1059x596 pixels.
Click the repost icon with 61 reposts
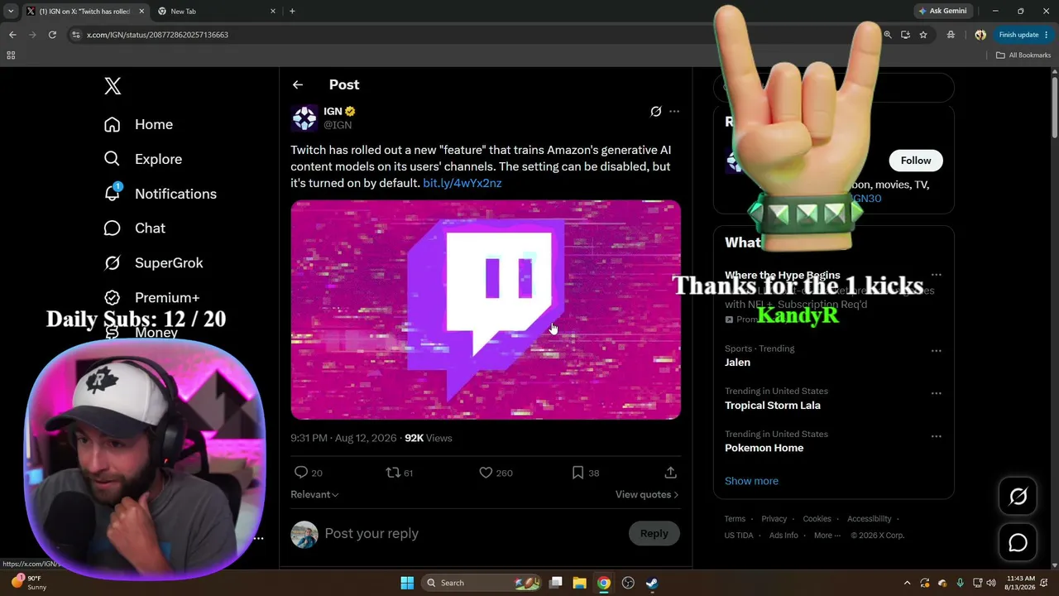coord(393,473)
